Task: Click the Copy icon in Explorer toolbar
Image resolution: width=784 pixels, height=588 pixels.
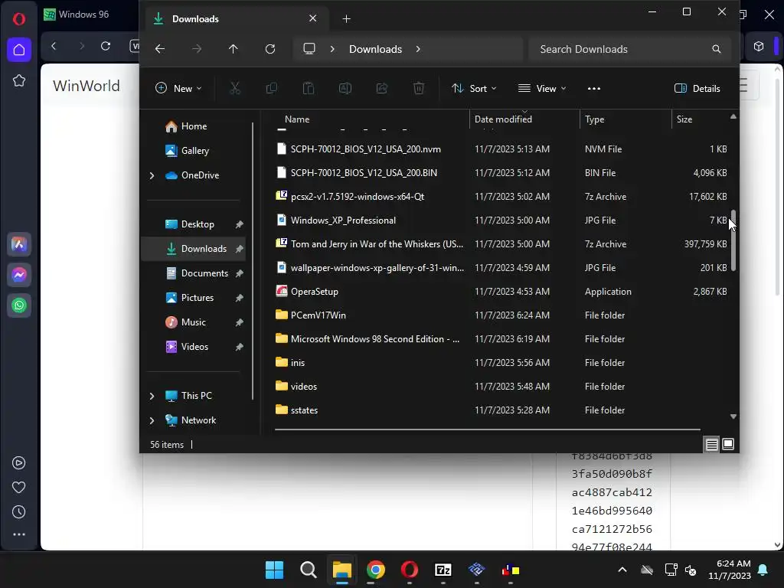Action: tap(272, 89)
